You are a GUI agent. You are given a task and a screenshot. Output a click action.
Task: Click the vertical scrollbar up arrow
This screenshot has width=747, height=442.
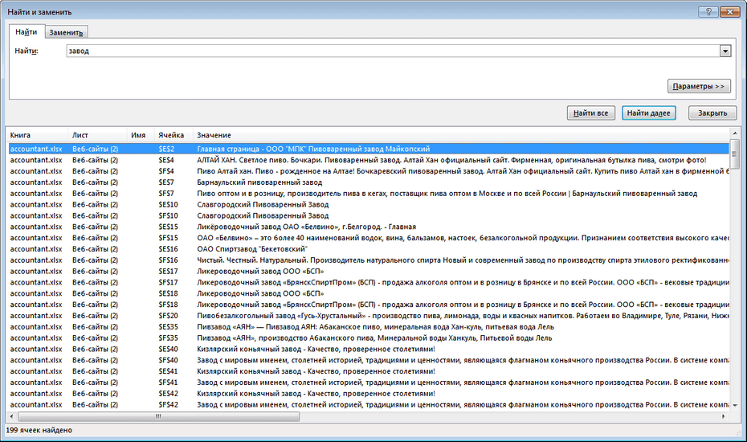coord(735,133)
